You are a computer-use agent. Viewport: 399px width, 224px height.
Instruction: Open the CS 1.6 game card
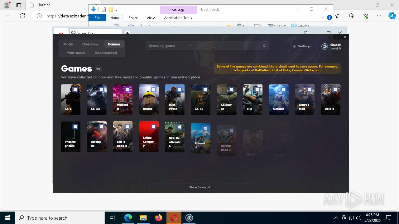200,100
